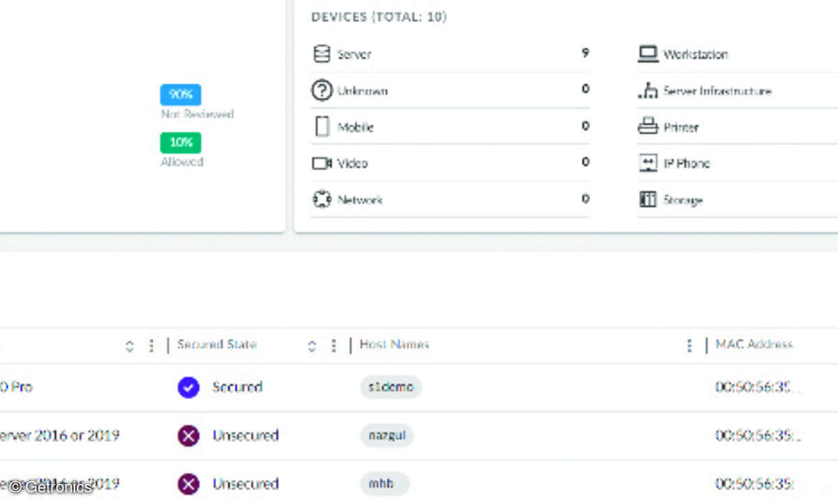Click the Secured State column header

click(216, 344)
